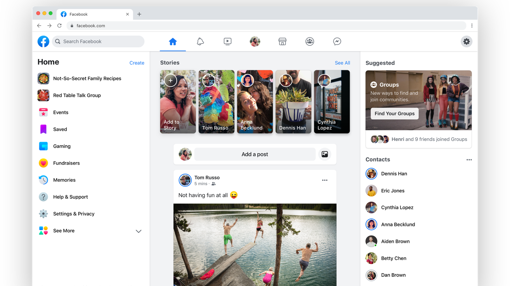Open the Chrome three-dot menu
Image resolution: width=510 pixels, height=286 pixels.
pyautogui.click(x=472, y=26)
